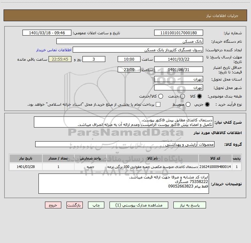Choose the جزیی purchase type radio
The image size is (251, 243).
coord(207,104)
